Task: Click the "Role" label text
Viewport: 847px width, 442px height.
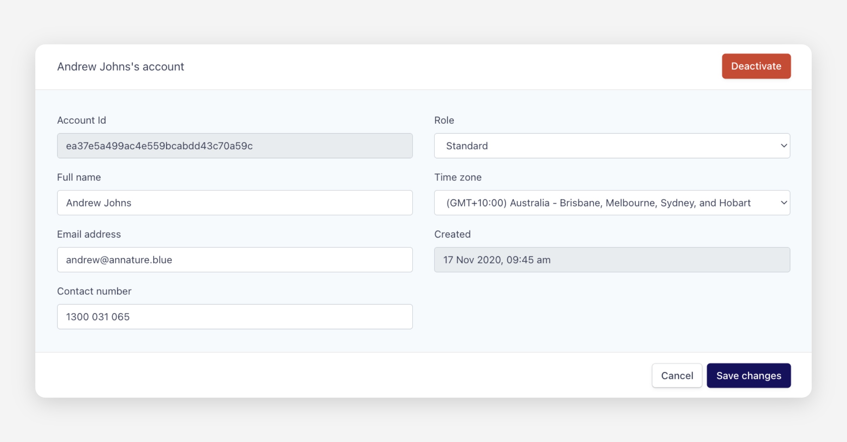Action: tap(444, 120)
